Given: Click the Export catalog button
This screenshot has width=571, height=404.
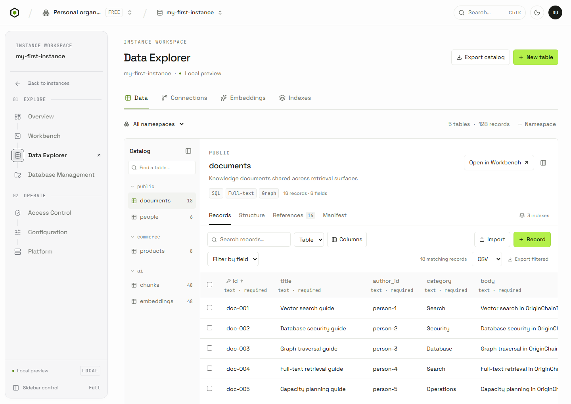Looking at the screenshot, I should [481, 57].
